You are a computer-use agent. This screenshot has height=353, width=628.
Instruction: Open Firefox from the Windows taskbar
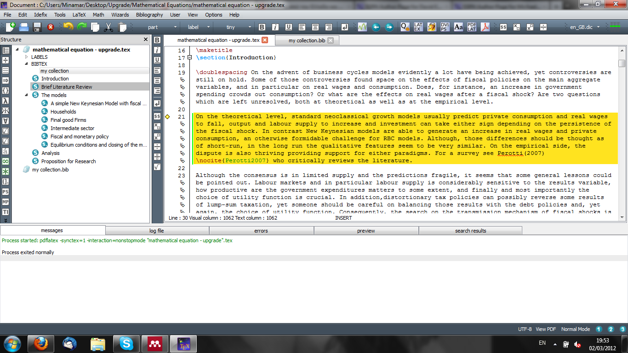tap(41, 343)
